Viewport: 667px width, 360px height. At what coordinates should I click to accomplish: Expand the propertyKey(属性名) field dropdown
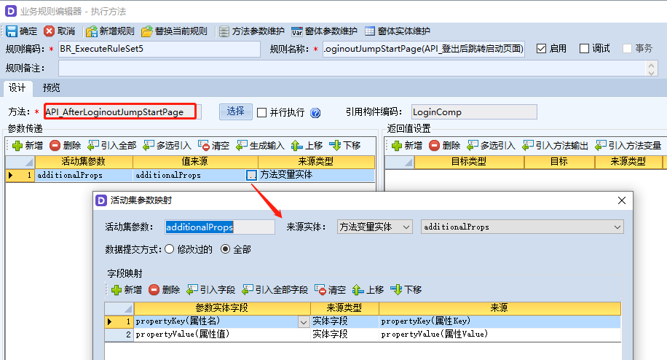[x=304, y=321]
